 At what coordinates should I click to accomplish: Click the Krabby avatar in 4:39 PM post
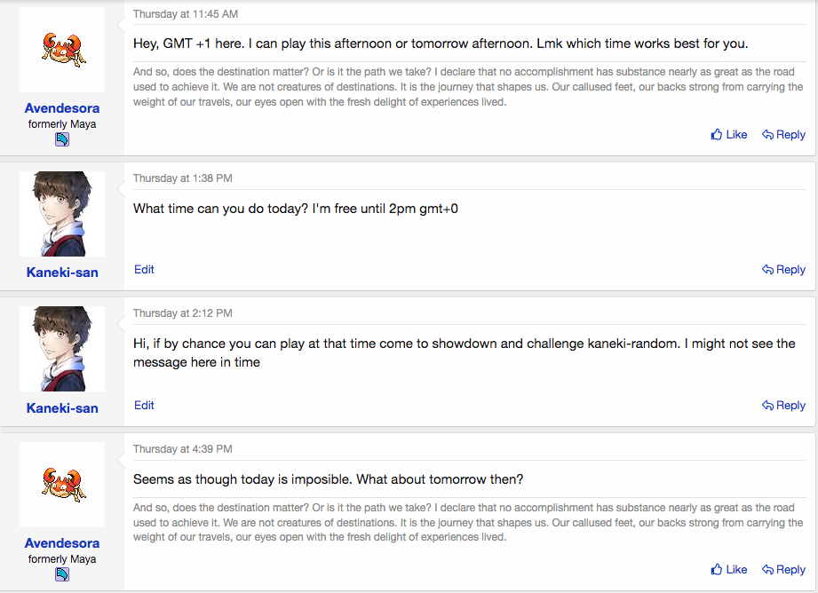[62, 485]
